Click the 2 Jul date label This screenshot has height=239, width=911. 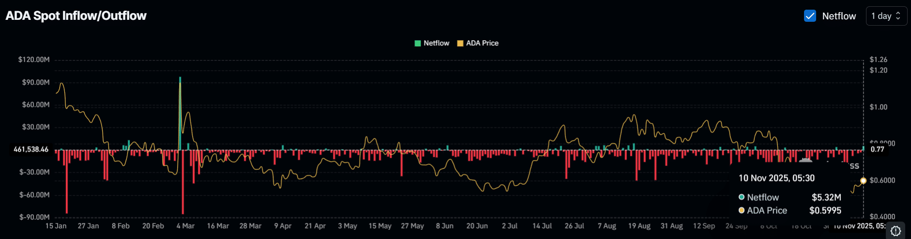510,226
